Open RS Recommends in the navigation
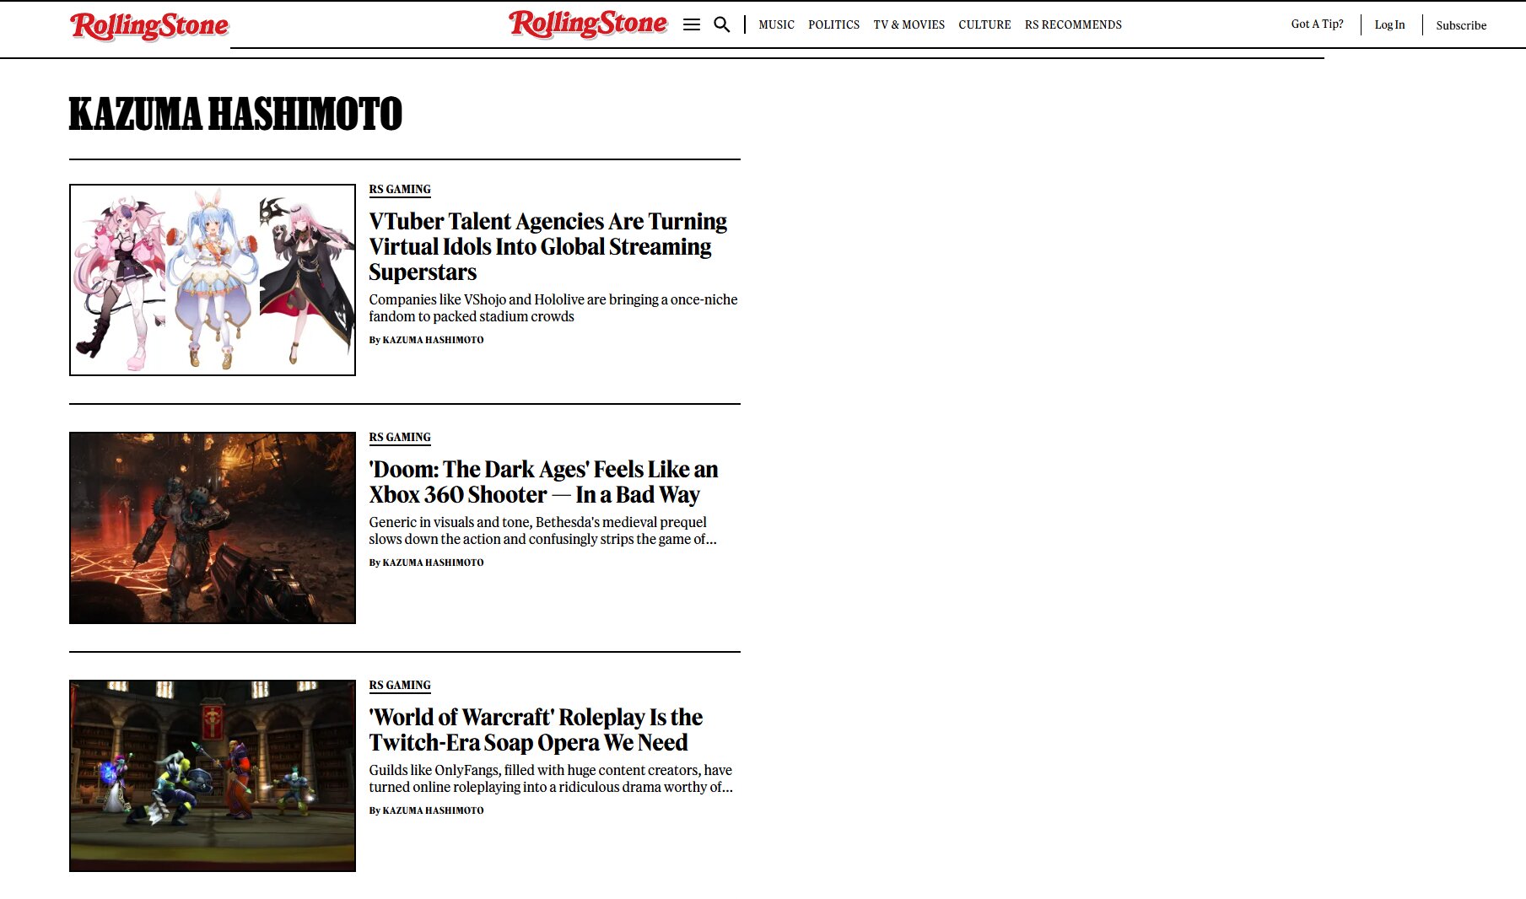 tap(1073, 25)
